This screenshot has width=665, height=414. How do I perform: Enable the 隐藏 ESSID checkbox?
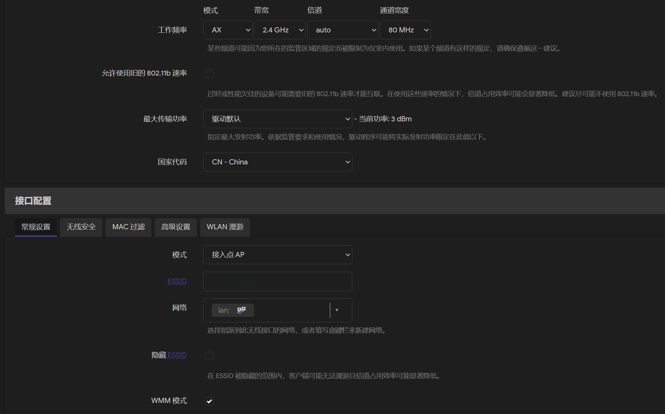point(209,355)
